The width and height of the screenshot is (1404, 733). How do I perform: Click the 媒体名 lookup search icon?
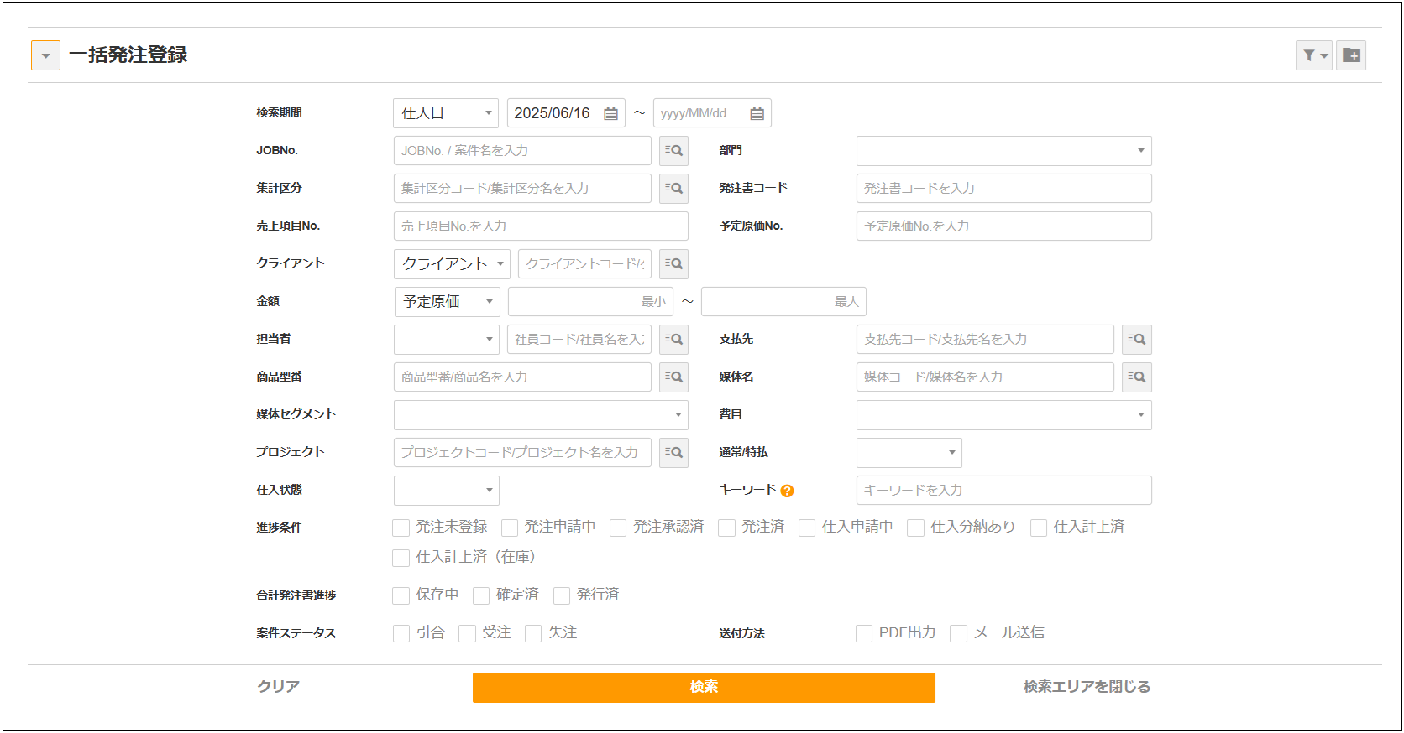pos(1137,377)
